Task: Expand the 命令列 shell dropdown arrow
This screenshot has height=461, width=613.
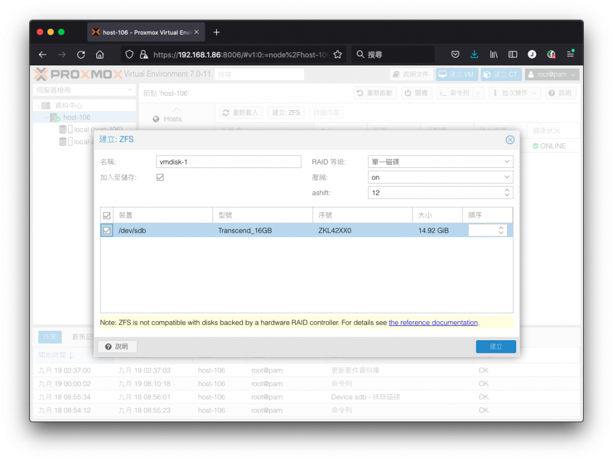Action: pyautogui.click(x=478, y=93)
